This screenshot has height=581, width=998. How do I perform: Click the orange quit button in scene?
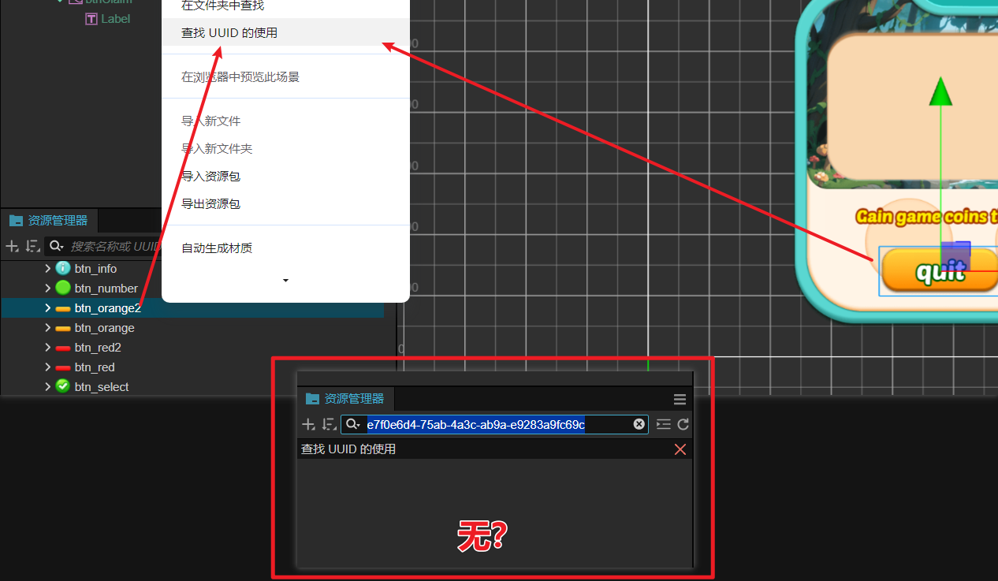pyautogui.click(x=940, y=271)
